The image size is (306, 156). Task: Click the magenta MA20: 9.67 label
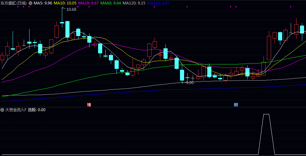point(88,3)
